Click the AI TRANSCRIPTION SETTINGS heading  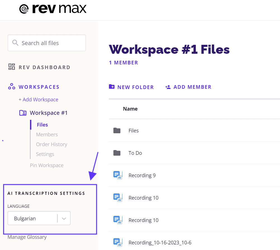click(46, 193)
